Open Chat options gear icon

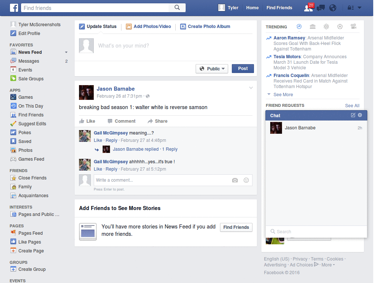(x=360, y=115)
